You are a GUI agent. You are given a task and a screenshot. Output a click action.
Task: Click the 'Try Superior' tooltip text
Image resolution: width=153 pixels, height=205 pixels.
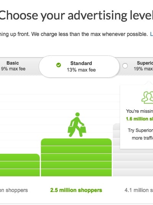point(140,130)
